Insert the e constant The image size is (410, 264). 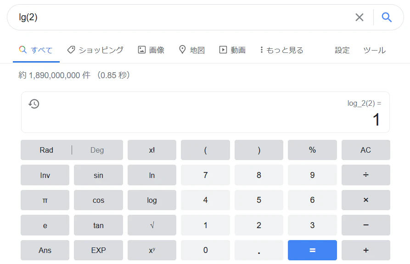click(45, 225)
